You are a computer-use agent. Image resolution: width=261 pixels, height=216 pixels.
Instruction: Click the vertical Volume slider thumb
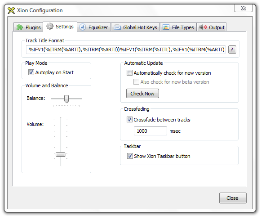point(60,154)
